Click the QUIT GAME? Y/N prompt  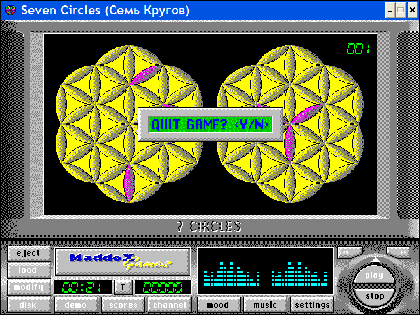tap(211, 124)
